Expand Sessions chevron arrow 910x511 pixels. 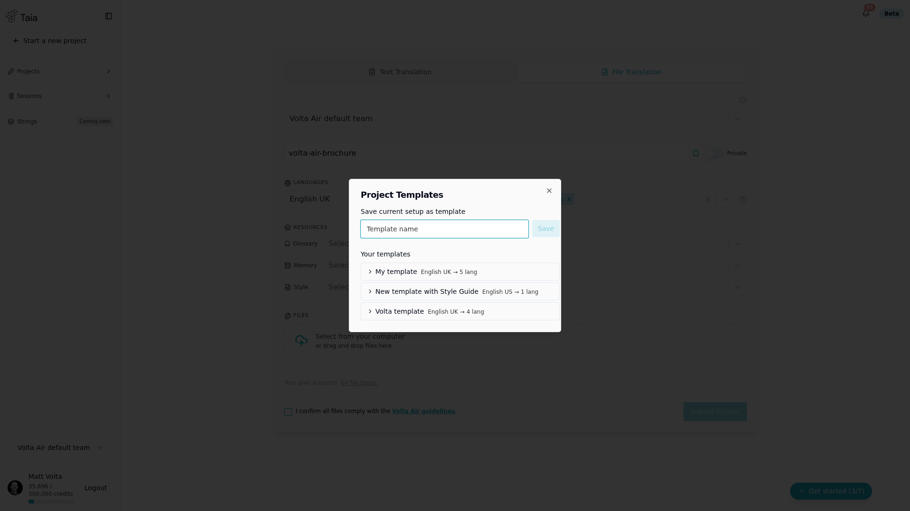tap(109, 96)
